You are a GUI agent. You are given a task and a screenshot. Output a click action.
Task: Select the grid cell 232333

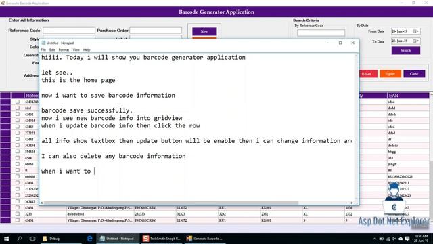click(155, 214)
